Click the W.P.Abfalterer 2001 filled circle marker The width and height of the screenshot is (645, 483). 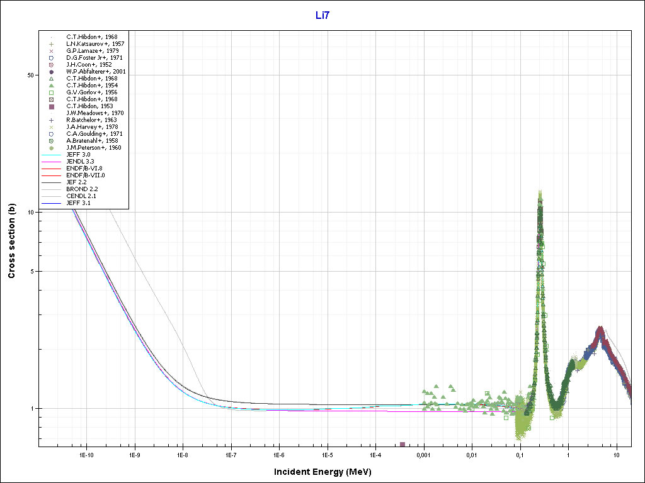click(52, 72)
